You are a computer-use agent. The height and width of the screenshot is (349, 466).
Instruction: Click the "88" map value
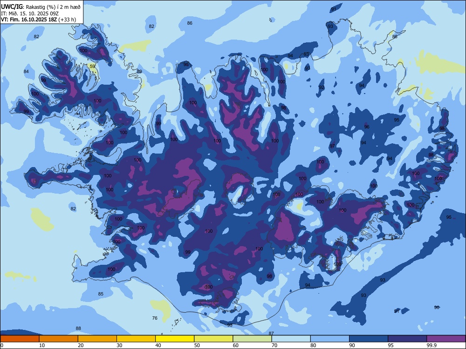coord(78,328)
